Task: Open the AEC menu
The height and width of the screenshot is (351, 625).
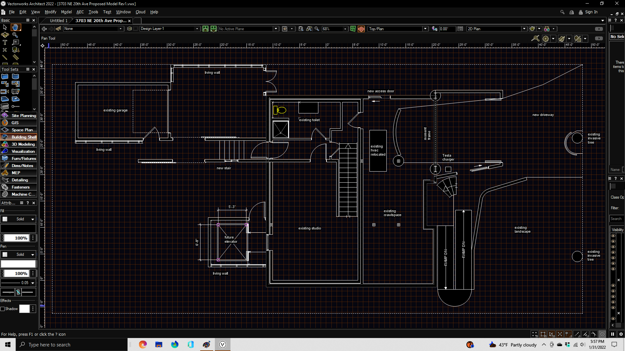Action: click(x=80, y=12)
